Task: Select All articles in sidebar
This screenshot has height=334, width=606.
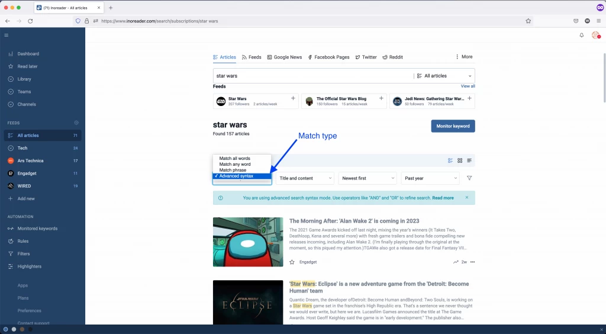Action: 43,135
